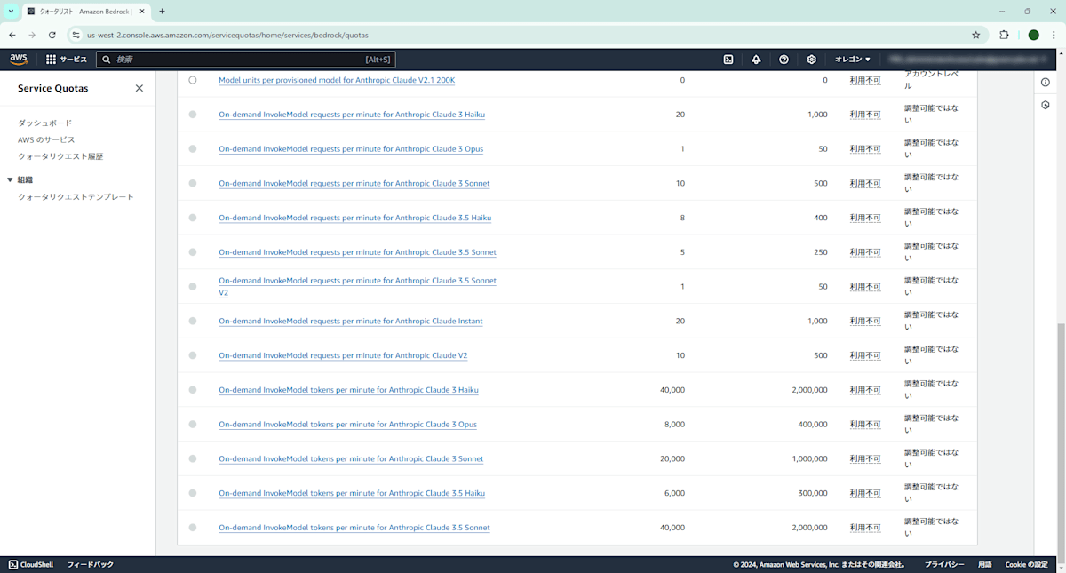Select radio for Claude 3 Sonnet requests quota
Screen dimensions: 1066x573
click(x=193, y=183)
